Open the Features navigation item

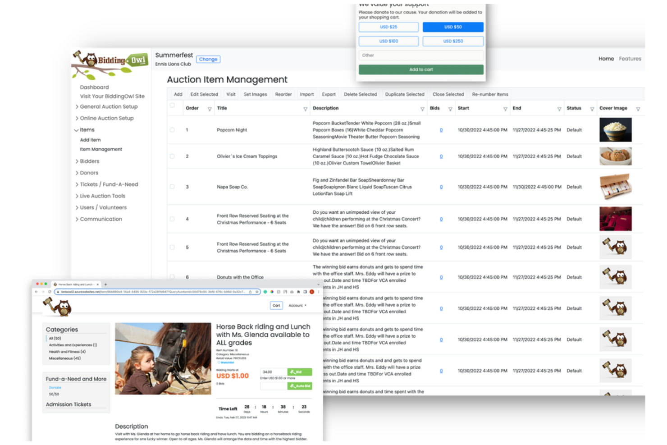[x=630, y=59]
